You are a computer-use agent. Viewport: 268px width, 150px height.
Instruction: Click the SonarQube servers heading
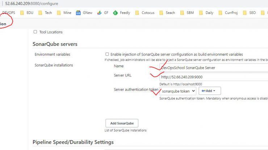55,44
